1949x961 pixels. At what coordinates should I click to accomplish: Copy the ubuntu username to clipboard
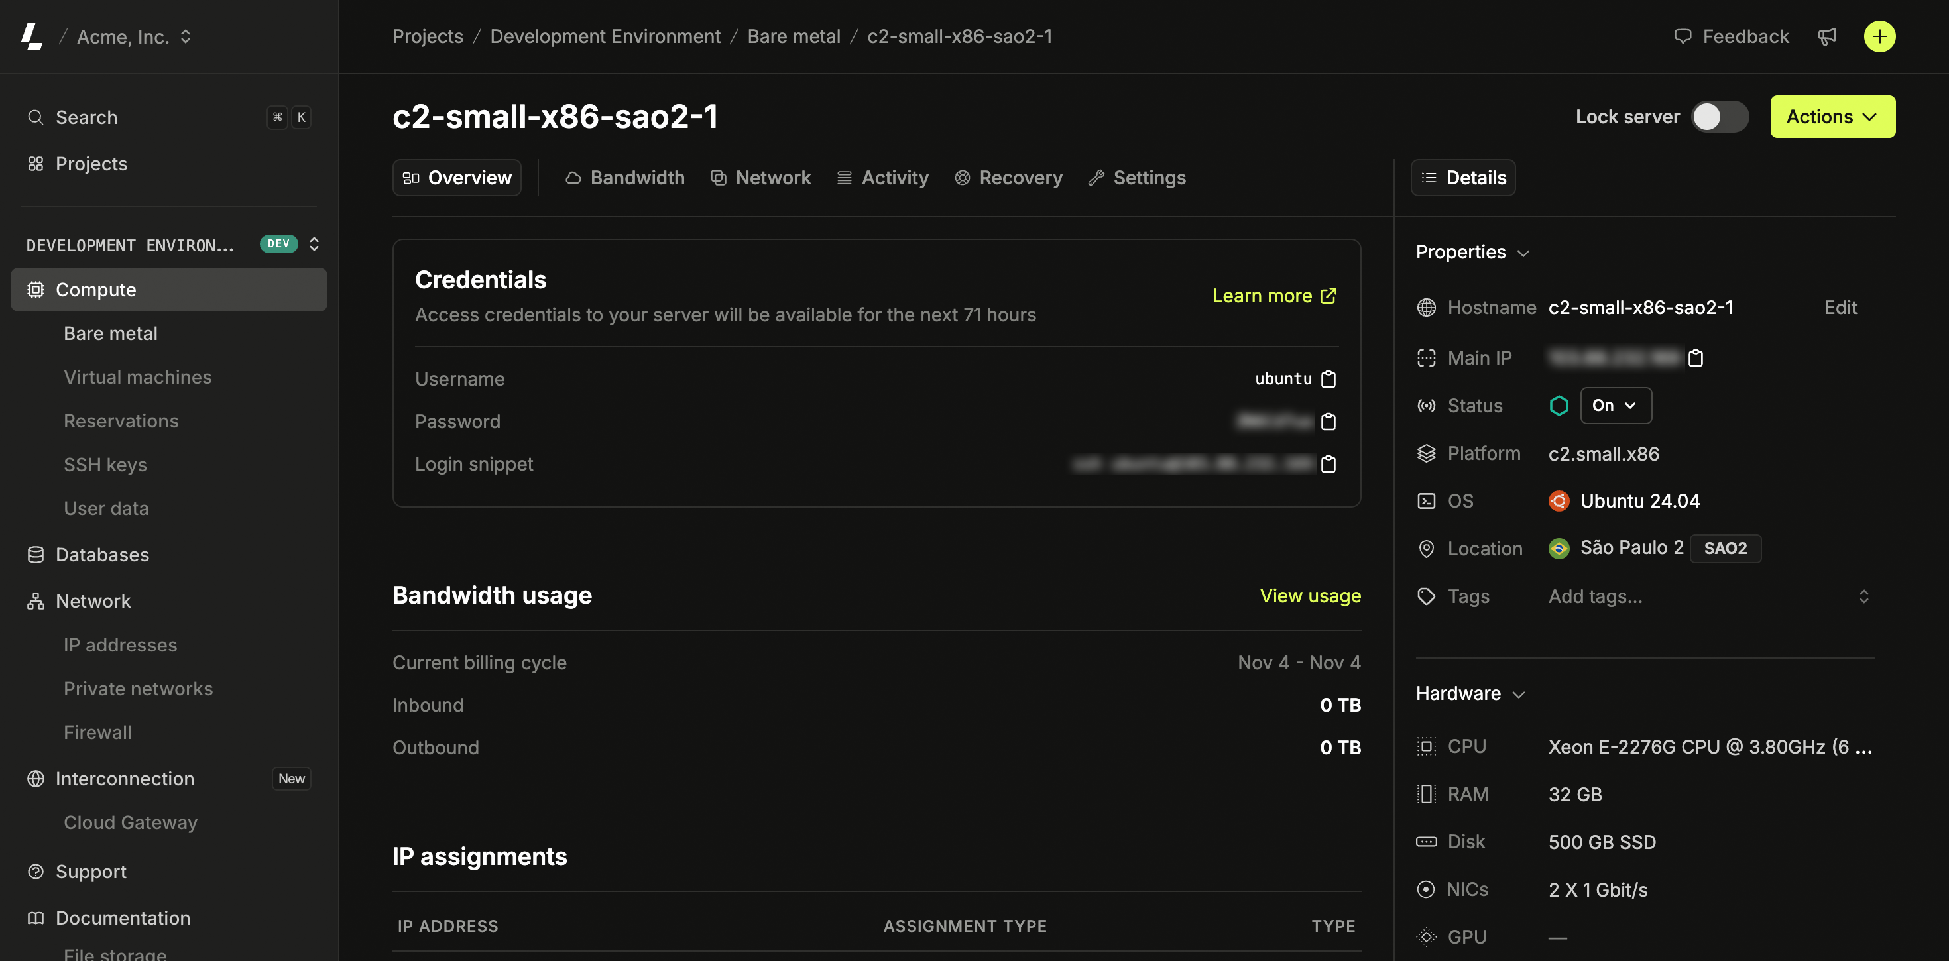click(1328, 379)
